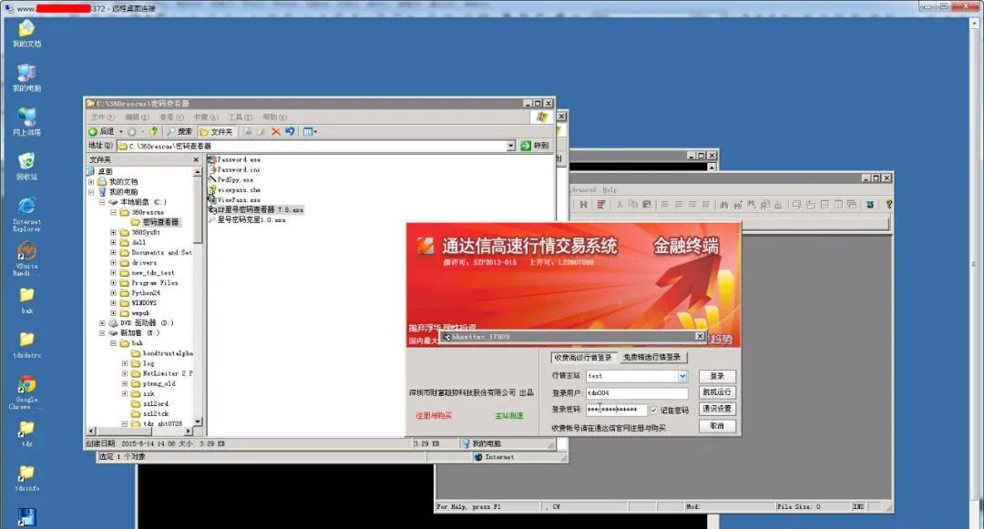Open the 帮助 menu in Explorer
The width and height of the screenshot is (984, 529).
tap(274, 117)
